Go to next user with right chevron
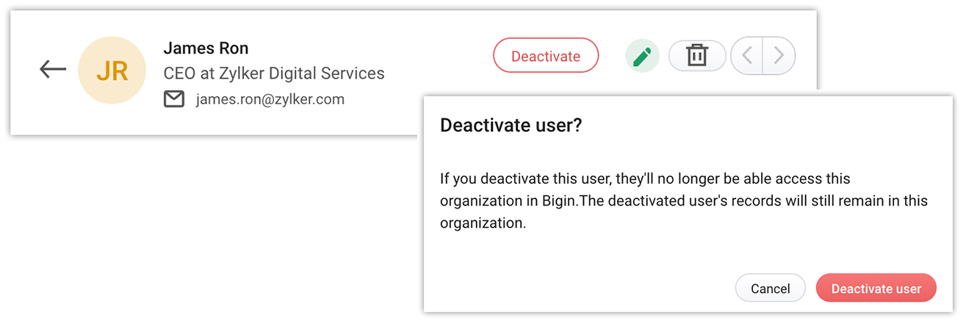This screenshot has width=966, height=326. pos(779,56)
